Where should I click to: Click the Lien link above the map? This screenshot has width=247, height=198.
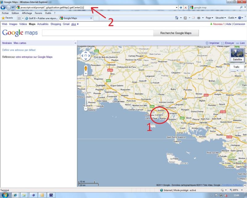(242, 43)
